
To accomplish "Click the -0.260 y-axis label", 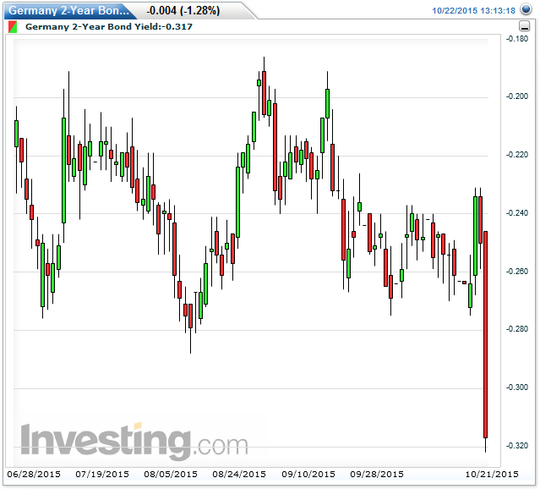I will click(517, 271).
